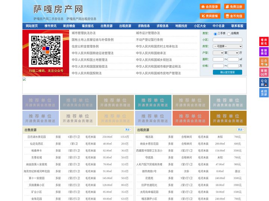Open the 中华人民共和国土地管理法 link

(x=90, y=60)
